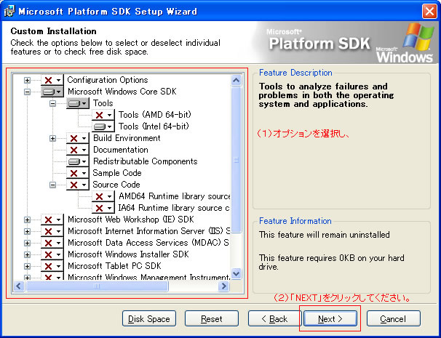Select the Sample Code label
441x338 pixels.
point(117,173)
